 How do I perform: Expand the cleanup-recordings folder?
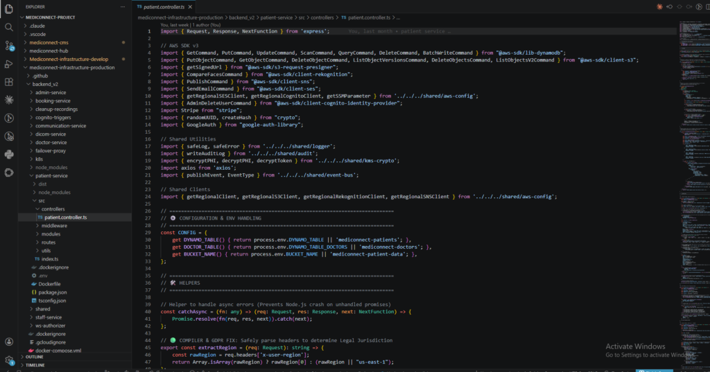75,109
